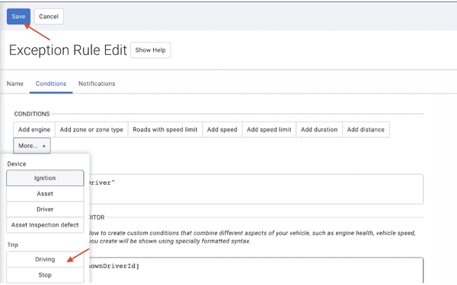The image size is (457, 285).
Task: Add a duration condition
Action: point(319,129)
